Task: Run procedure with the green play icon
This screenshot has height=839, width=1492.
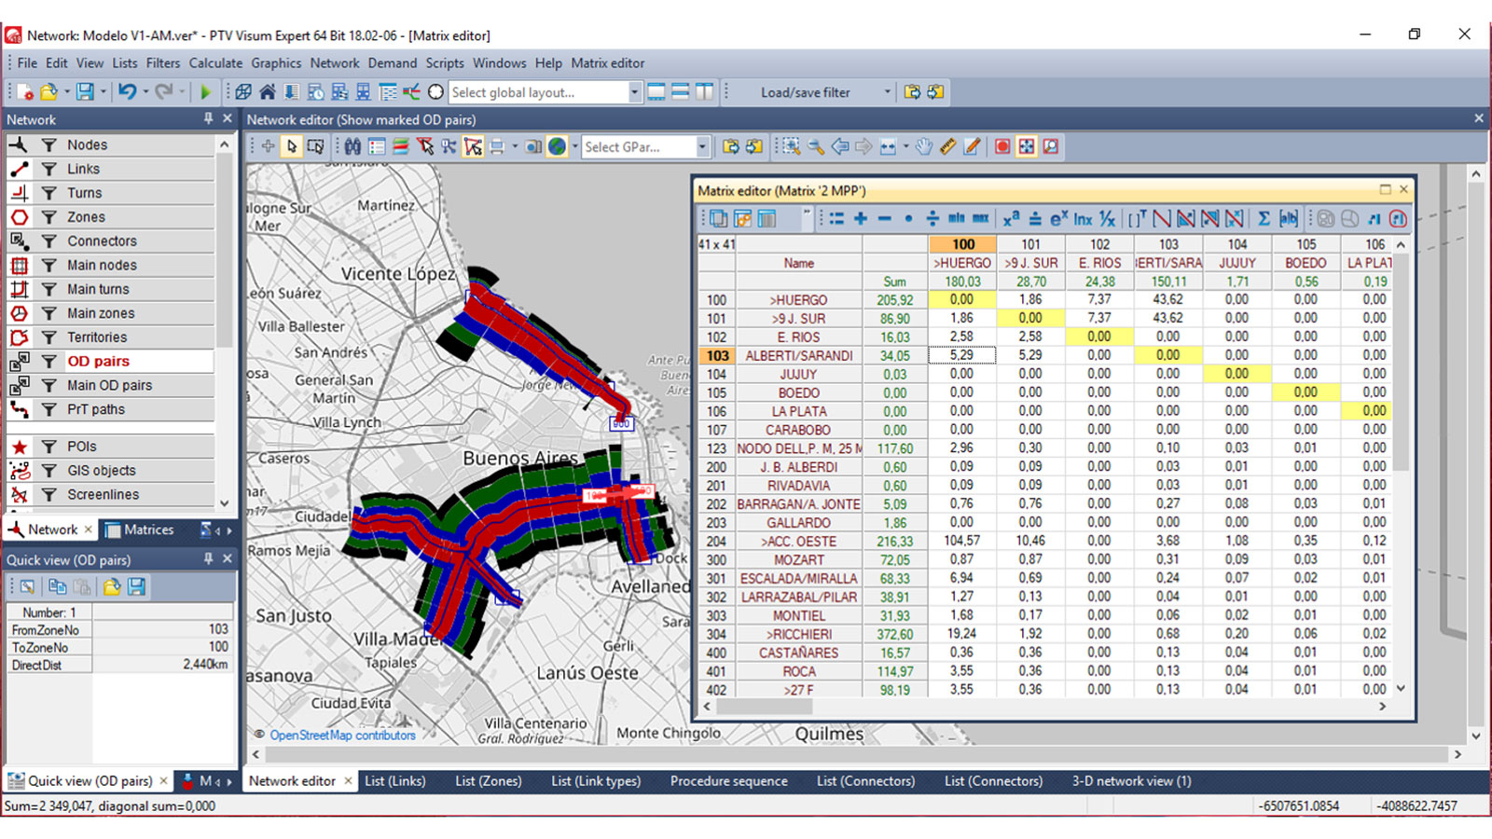Action: [206, 91]
